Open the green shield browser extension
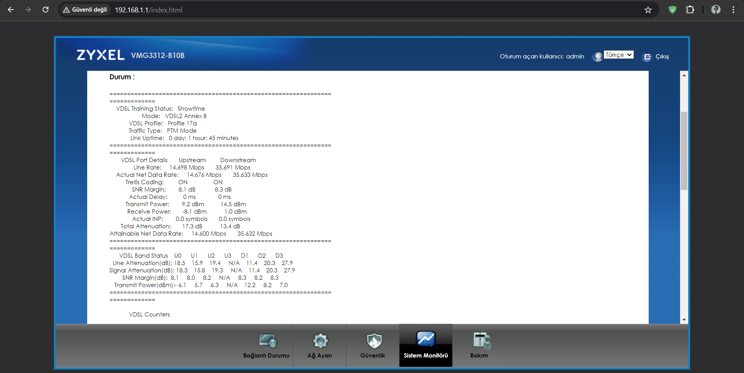This screenshot has height=373, width=744. click(x=673, y=10)
